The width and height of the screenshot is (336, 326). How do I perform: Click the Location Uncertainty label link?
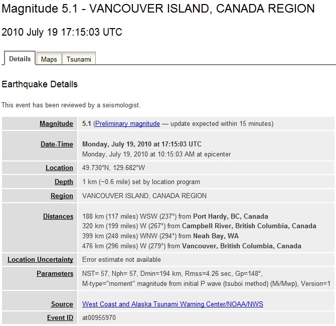coord(40,260)
